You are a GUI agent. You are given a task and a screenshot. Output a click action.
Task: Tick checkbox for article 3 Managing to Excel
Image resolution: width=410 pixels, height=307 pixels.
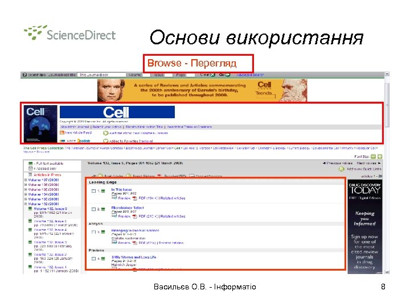pos(93,232)
